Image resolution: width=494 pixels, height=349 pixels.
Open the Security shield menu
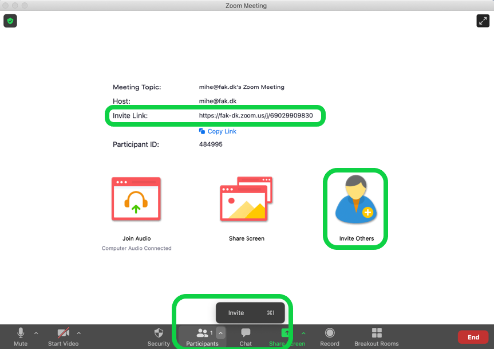pos(159,337)
